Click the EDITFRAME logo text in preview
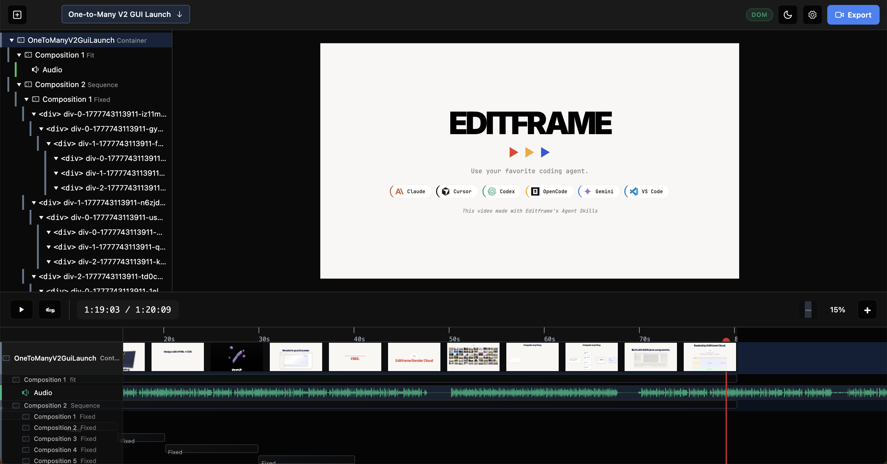887x464 pixels. 531,123
